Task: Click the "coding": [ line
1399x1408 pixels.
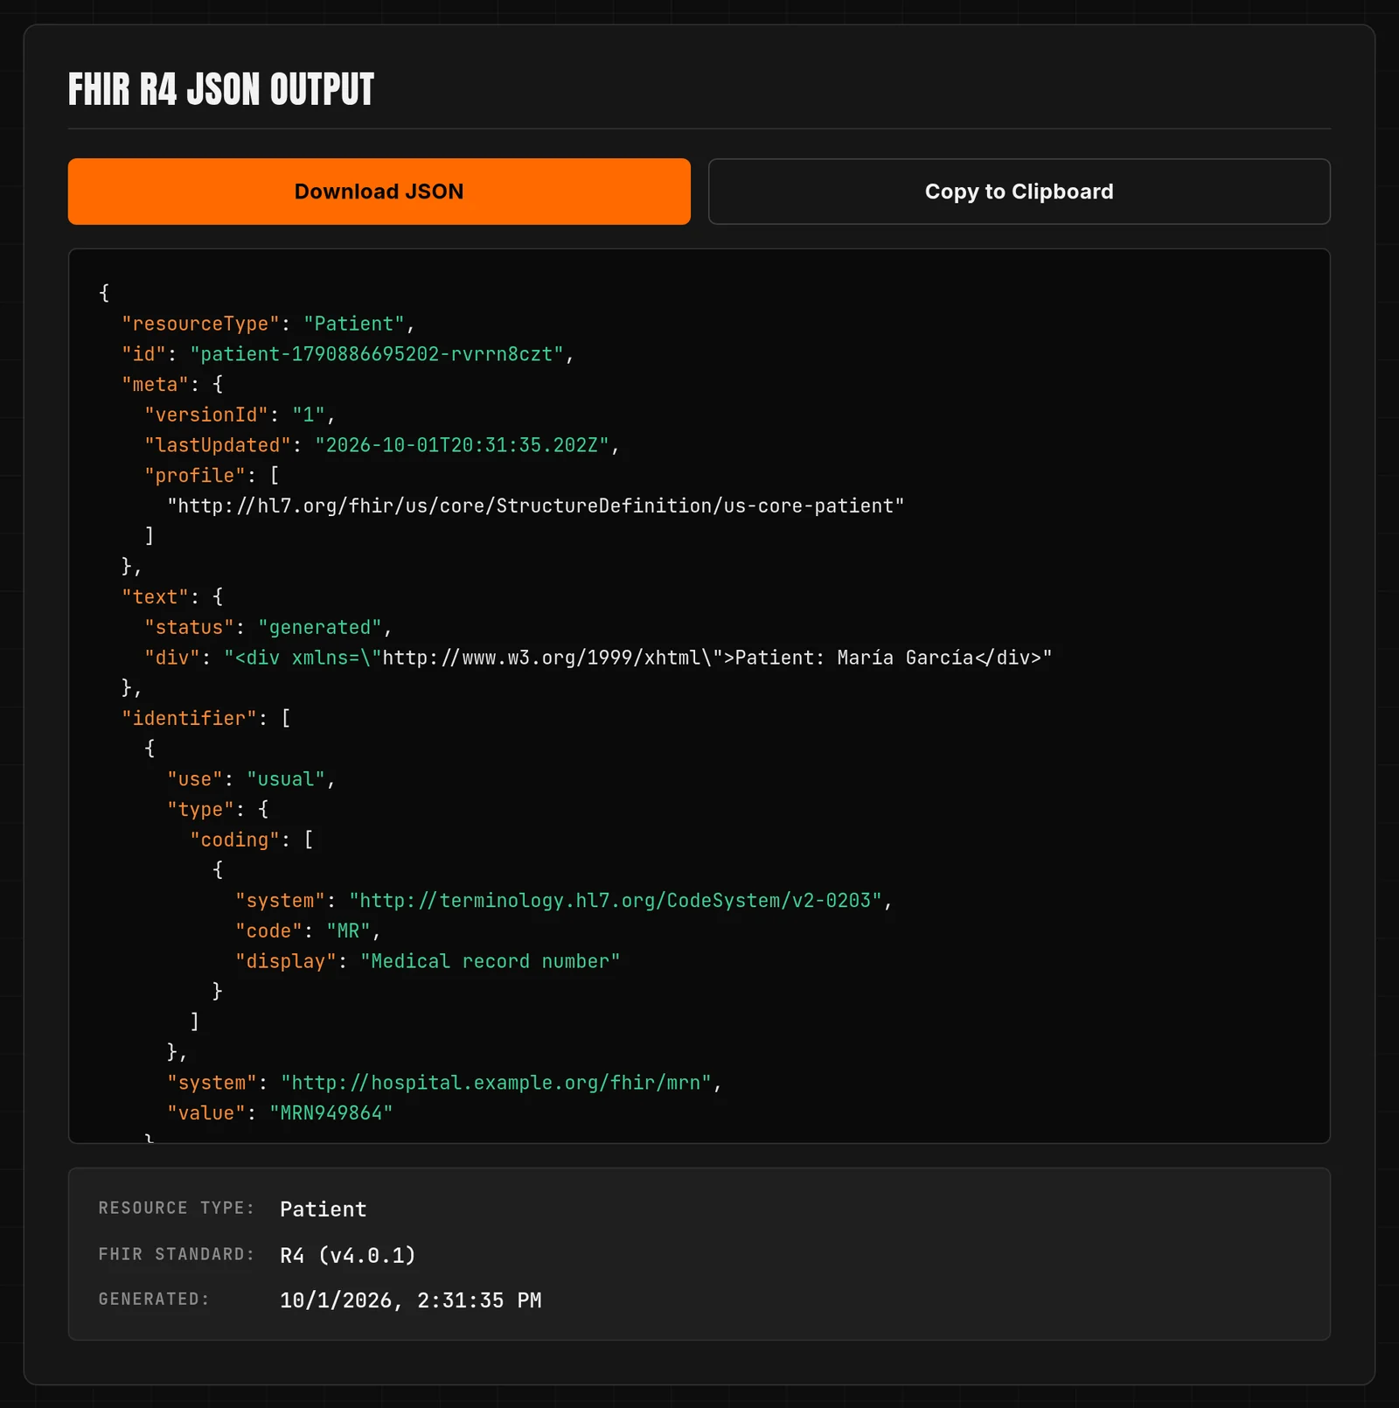Action: click(x=252, y=840)
